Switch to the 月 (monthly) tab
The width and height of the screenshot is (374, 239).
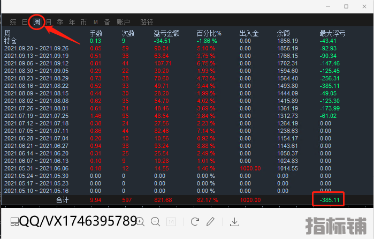49,22
